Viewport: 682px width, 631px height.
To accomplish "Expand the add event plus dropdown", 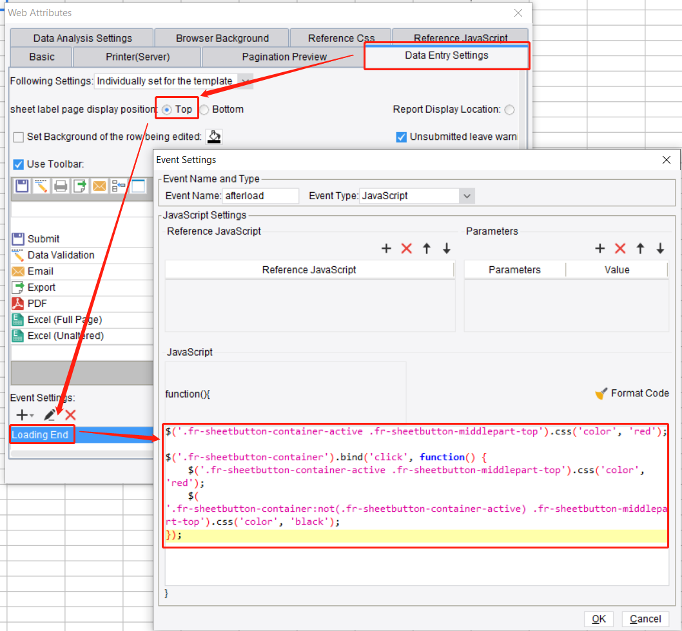I will point(21,415).
